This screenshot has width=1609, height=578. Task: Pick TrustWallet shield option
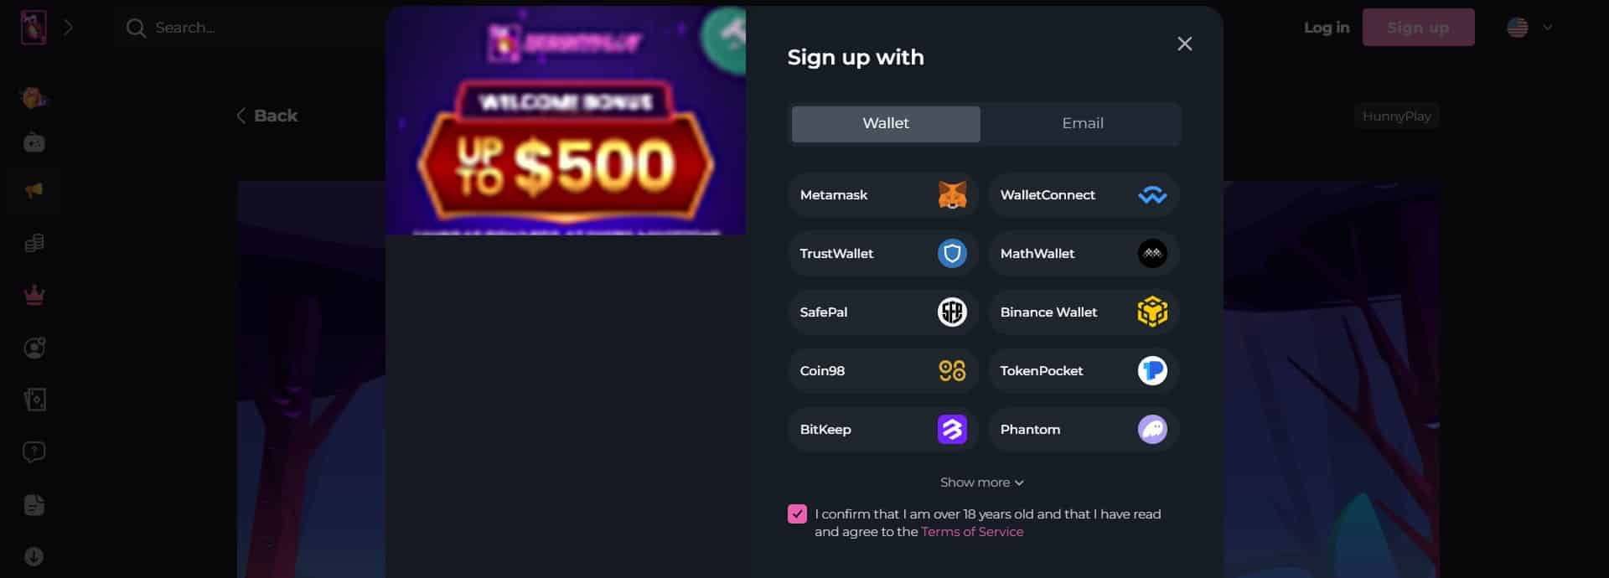(883, 254)
